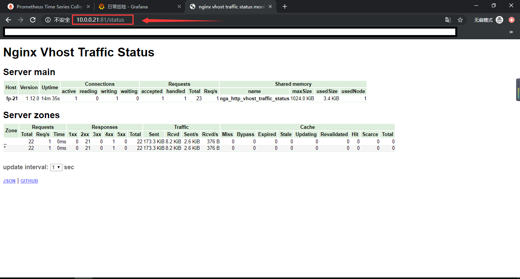Click ngx_http_vhost_traffic_status shared memory name
Screen dimensions: 520x279
(x=254, y=98)
